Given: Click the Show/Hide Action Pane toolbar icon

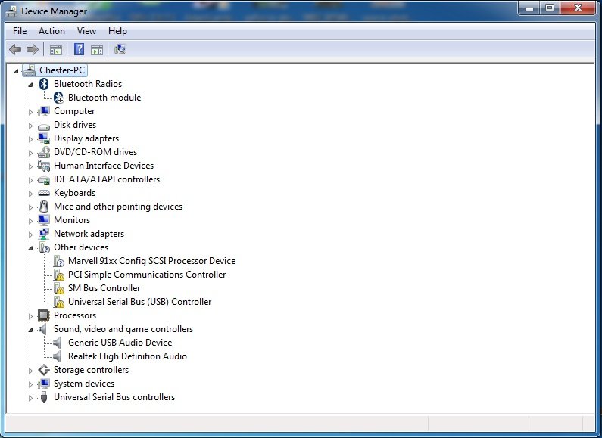Looking at the screenshot, I should click(97, 50).
